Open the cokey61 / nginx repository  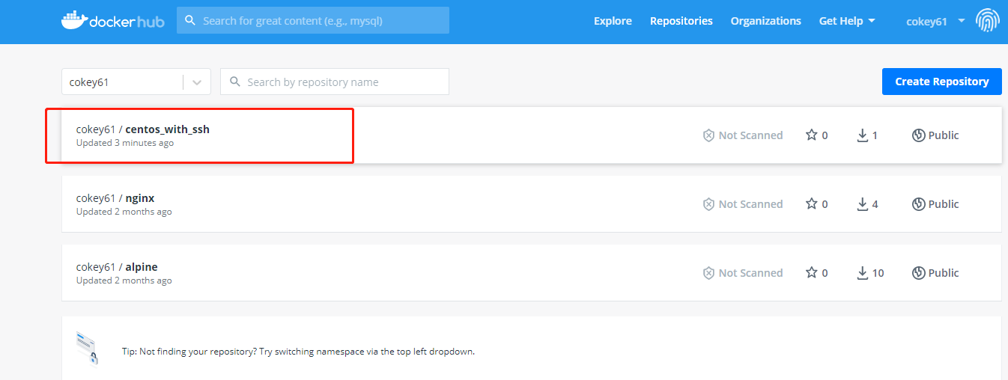[115, 198]
